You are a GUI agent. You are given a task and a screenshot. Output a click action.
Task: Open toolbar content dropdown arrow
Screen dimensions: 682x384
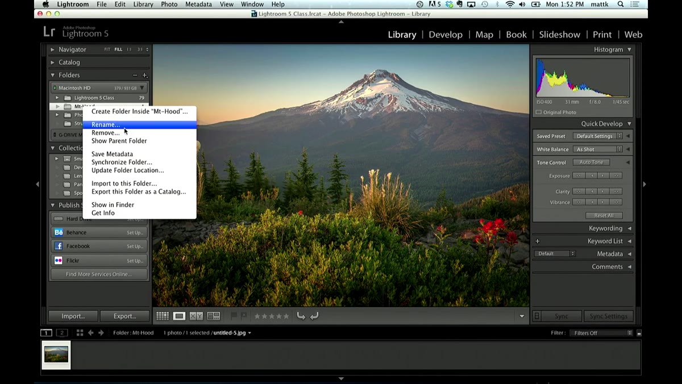[x=522, y=316]
